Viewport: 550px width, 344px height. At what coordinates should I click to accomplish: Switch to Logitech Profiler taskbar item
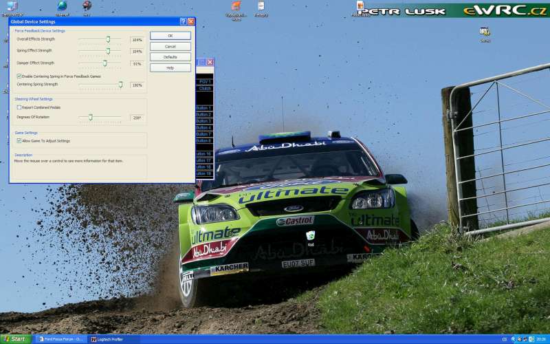tap(107, 339)
